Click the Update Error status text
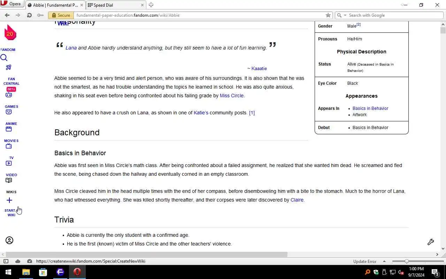Screen dimensions: 446x279 [365, 261]
